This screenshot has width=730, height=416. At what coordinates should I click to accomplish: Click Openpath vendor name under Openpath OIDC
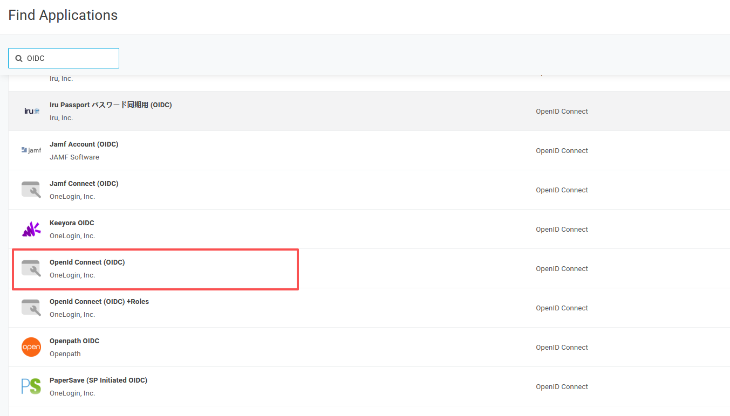[x=65, y=354]
